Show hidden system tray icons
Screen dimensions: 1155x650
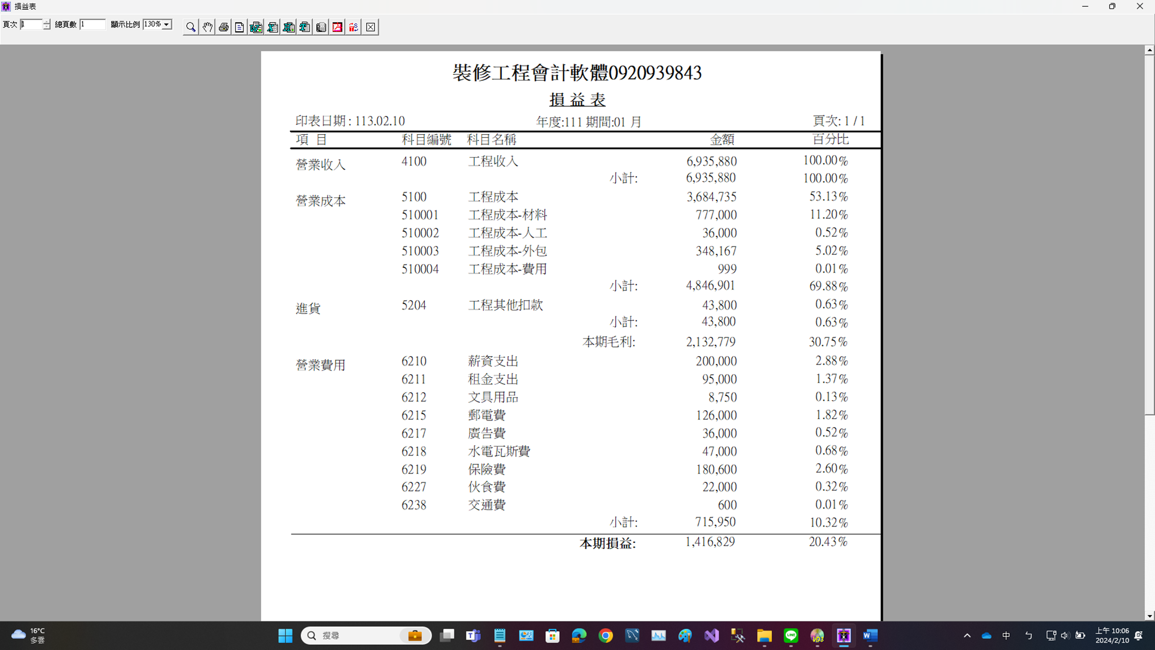(x=967, y=635)
